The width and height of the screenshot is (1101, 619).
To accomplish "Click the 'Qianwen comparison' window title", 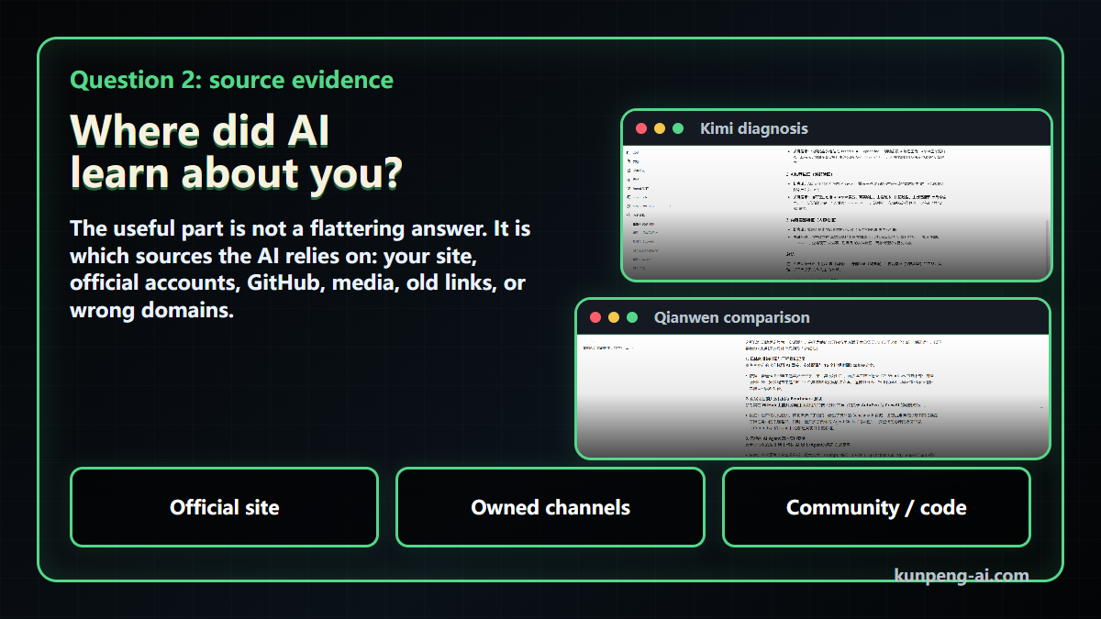I will pos(732,317).
